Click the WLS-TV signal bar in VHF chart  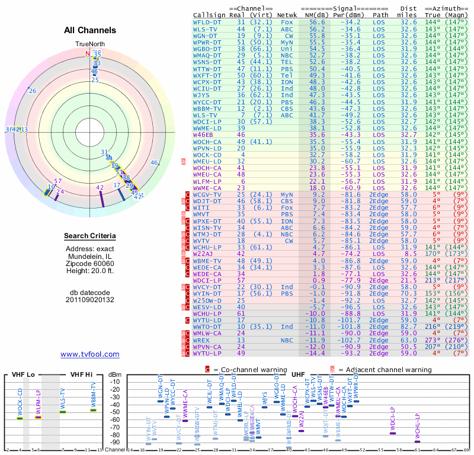pyautogui.click(x=62, y=412)
